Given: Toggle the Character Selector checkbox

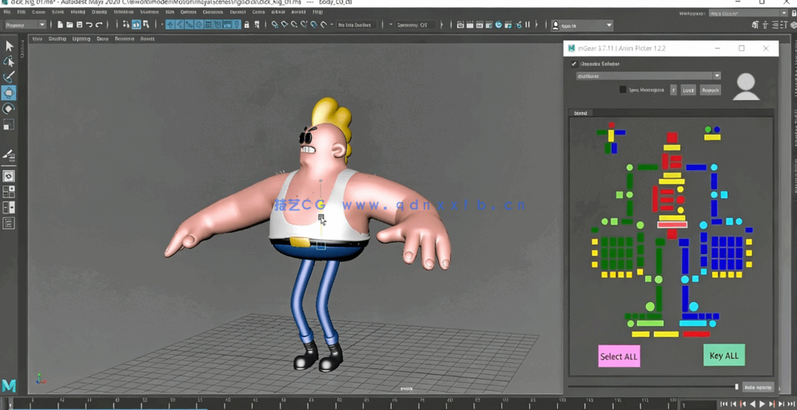Looking at the screenshot, I should (x=574, y=64).
